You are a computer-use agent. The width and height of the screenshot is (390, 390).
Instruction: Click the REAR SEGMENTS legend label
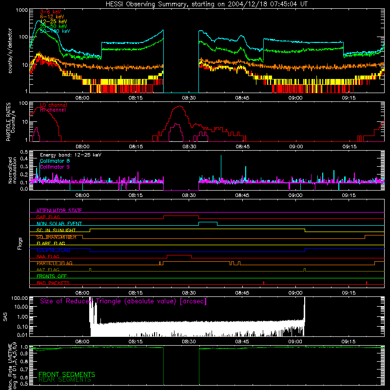(65, 380)
